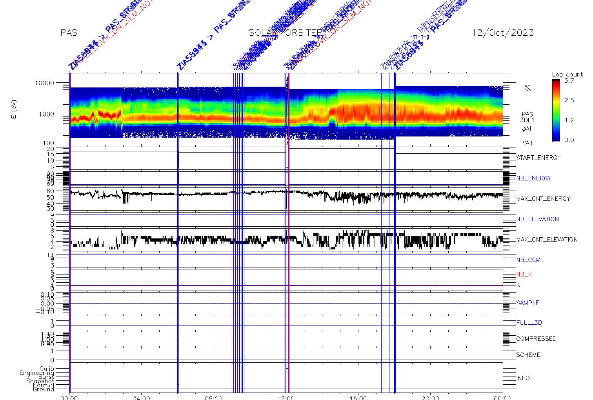The image size is (593, 400).
Task: Click the NB_ELEVATION panel label
Action: [538, 219]
